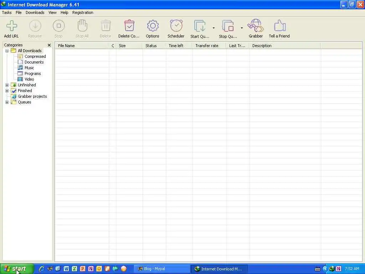This screenshot has width=365, height=274.
Task: Open the Scheduler clock icon
Action: 176,26
